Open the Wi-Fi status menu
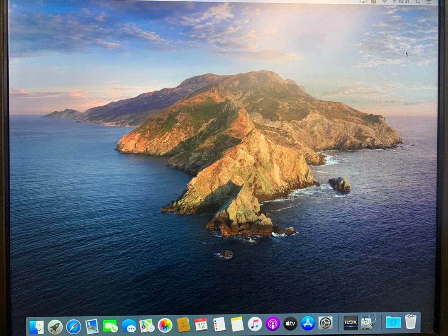 pyautogui.click(x=385, y=3)
